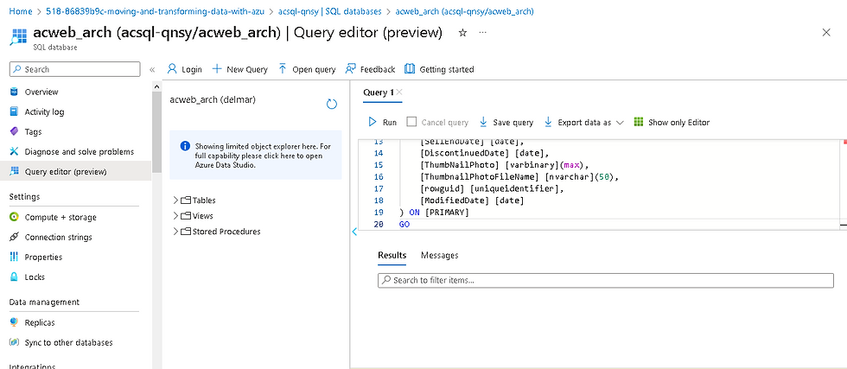Expand the Stored Procedures node

click(175, 232)
